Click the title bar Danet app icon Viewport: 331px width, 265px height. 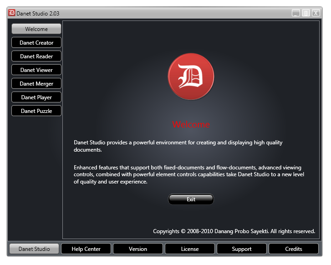(12, 13)
